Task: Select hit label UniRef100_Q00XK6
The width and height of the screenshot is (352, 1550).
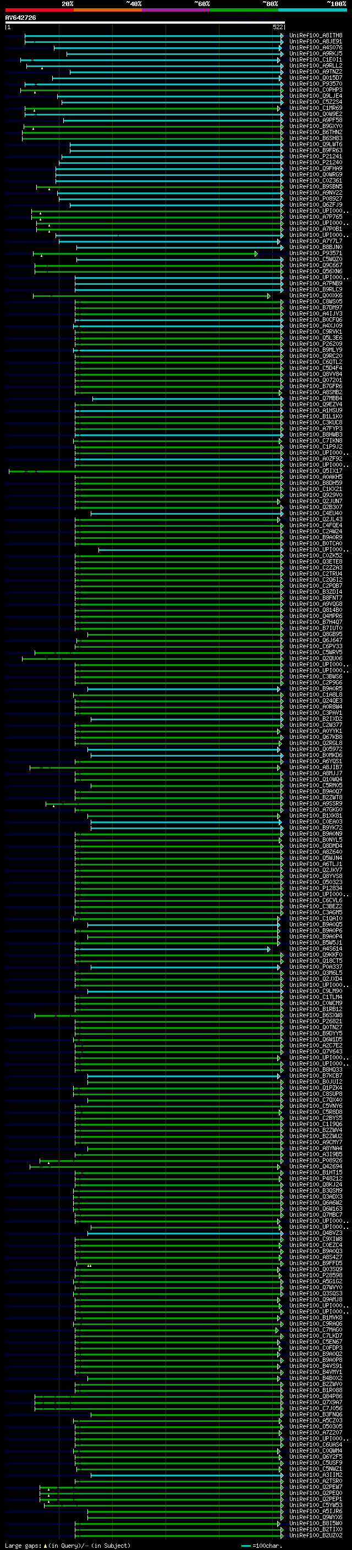Action: (x=316, y=295)
